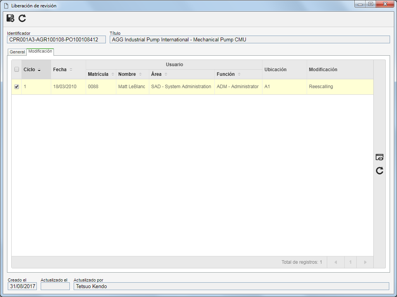
Task: Click the Total de registros: 1 text
Action: (302, 262)
